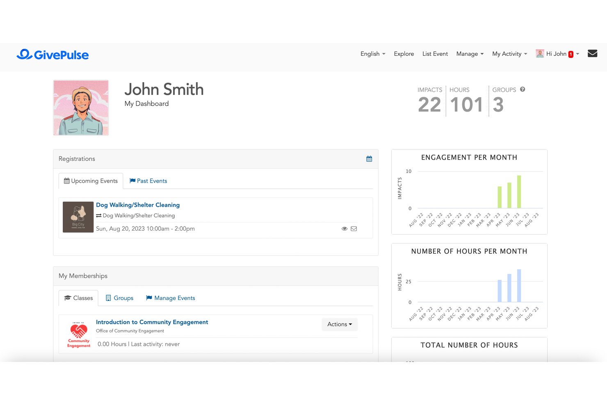View Dog Walking event via eye icon
This screenshot has width=607, height=405.
(x=345, y=229)
